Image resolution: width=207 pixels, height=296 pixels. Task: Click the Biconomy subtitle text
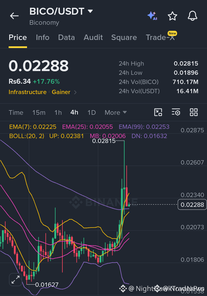(44, 23)
